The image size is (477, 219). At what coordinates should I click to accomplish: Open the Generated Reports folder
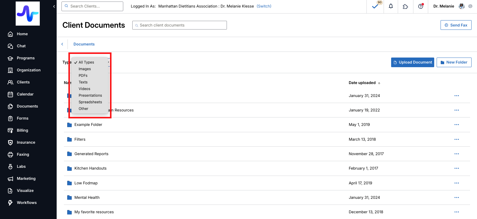(x=91, y=154)
